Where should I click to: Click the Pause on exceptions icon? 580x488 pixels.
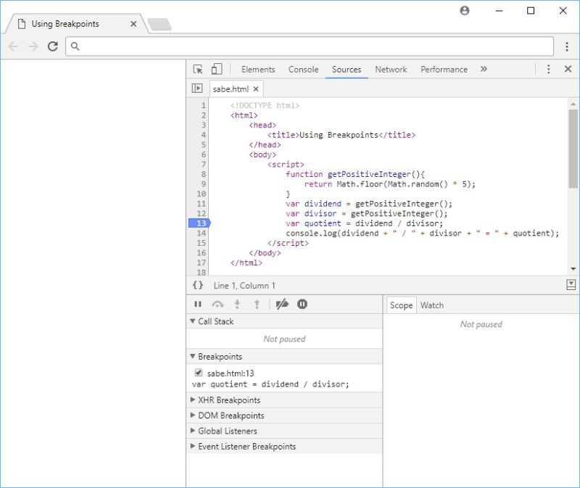[302, 304]
